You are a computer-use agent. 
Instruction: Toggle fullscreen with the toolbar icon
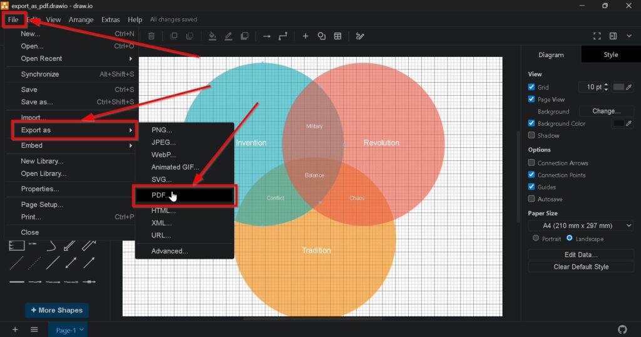597,36
